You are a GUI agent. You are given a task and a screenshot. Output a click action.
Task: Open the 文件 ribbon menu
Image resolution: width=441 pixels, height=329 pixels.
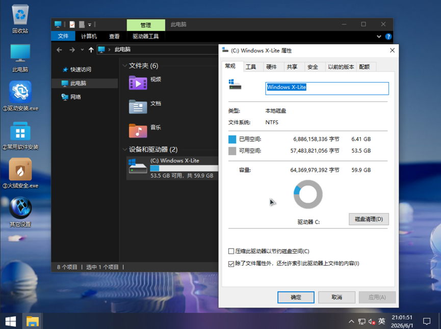[x=63, y=36]
